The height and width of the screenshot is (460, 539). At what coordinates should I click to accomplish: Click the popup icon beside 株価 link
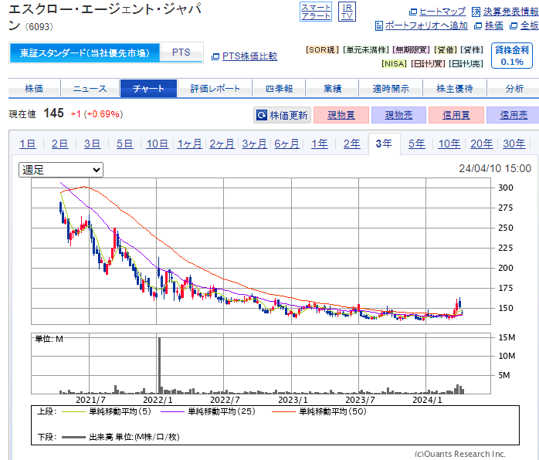[x=478, y=25]
